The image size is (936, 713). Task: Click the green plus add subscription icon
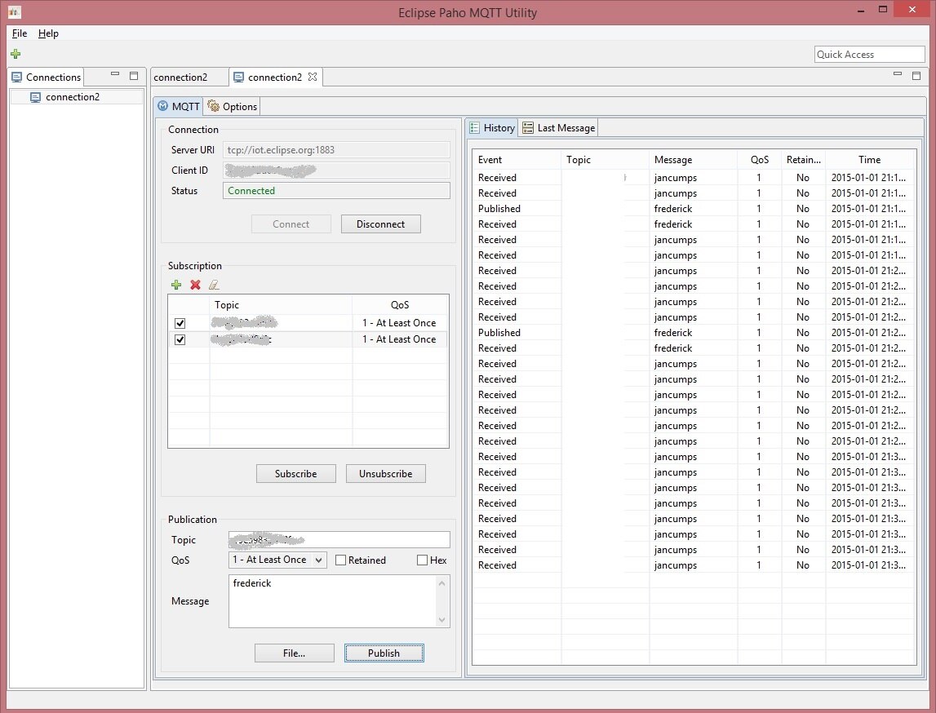click(176, 285)
